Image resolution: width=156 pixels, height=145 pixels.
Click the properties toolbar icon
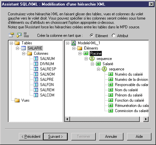pyautogui.click(x=11, y=35)
